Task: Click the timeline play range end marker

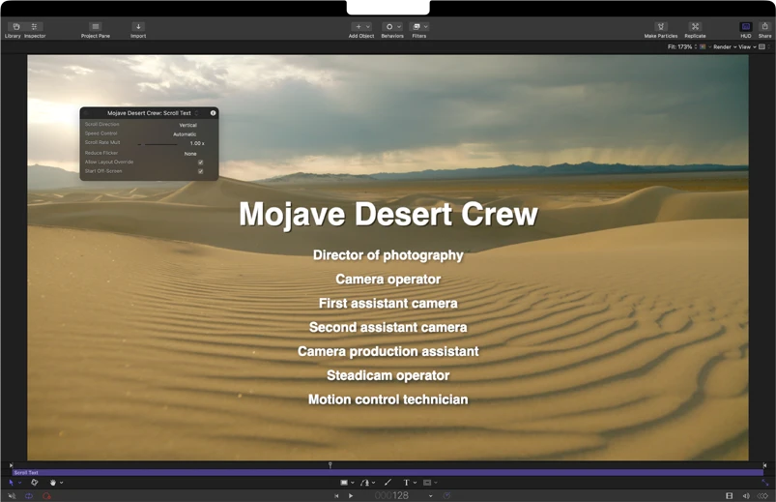Action: tap(764, 465)
